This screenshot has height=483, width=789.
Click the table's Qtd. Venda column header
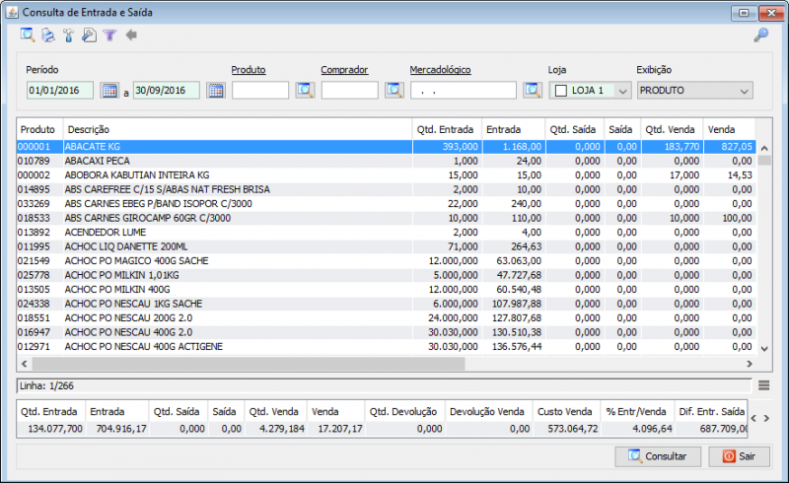pos(672,129)
